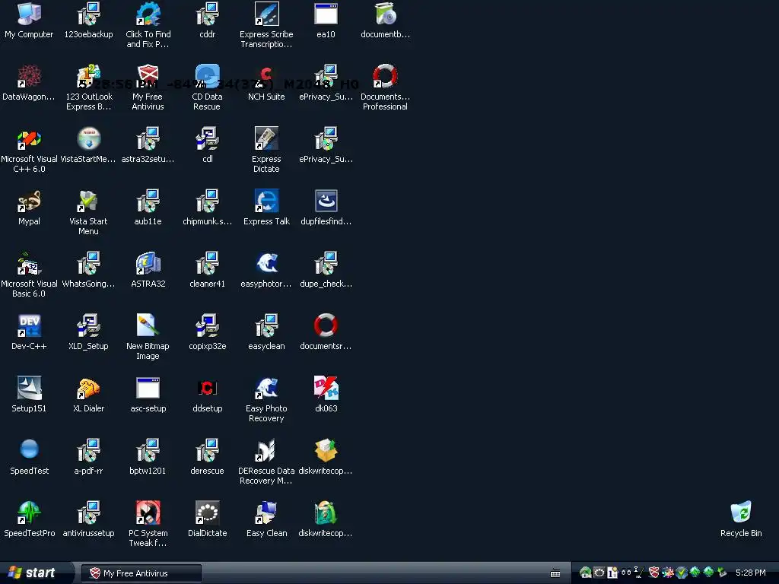Select the dupfilesfind icon
The height and width of the screenshot is (584, 779).
[326, 208]
